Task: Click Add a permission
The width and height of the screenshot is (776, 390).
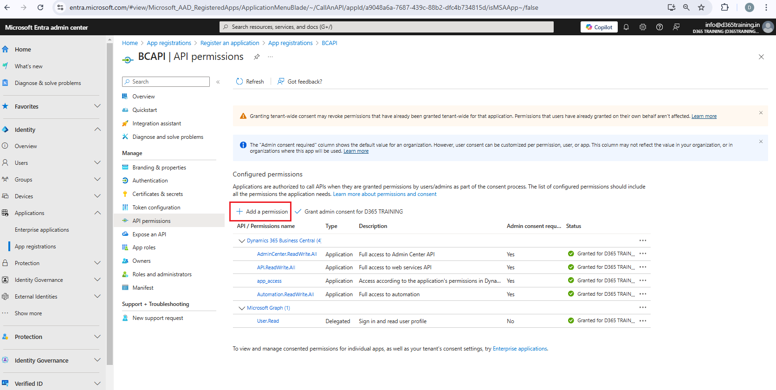Action: (262, 212)
